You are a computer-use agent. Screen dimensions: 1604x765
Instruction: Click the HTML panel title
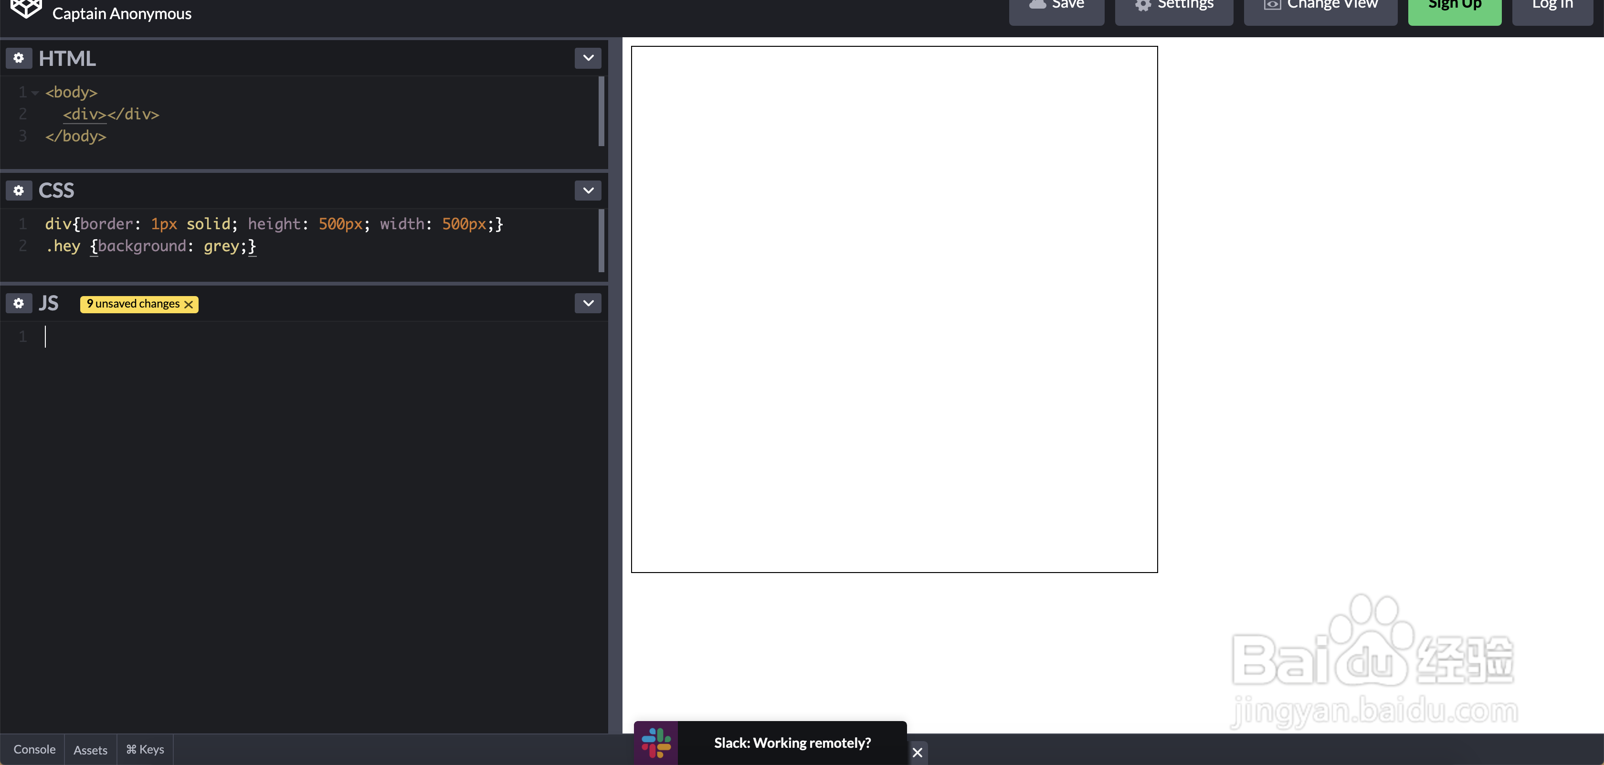coord(67,59)
